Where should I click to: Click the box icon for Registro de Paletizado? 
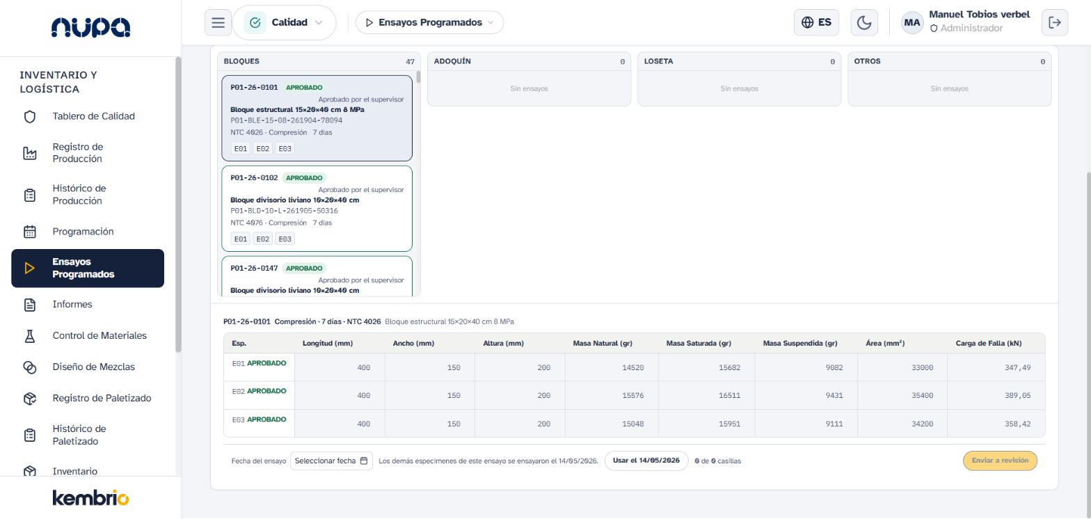[x=30, y=398]
